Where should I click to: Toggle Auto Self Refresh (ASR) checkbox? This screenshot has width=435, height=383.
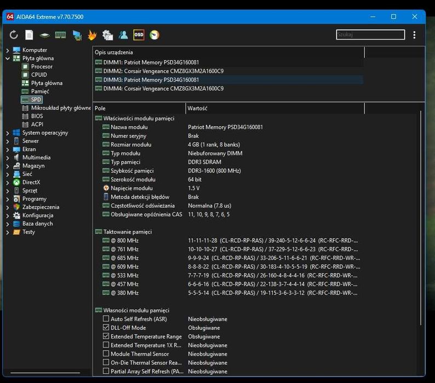tap(106, 319)
